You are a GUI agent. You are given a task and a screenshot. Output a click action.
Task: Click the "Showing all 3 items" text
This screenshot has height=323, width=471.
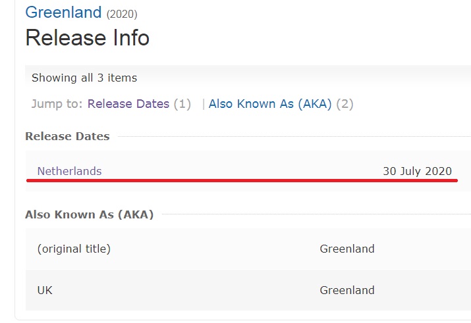pyautogui.click(x=84, y=78)
